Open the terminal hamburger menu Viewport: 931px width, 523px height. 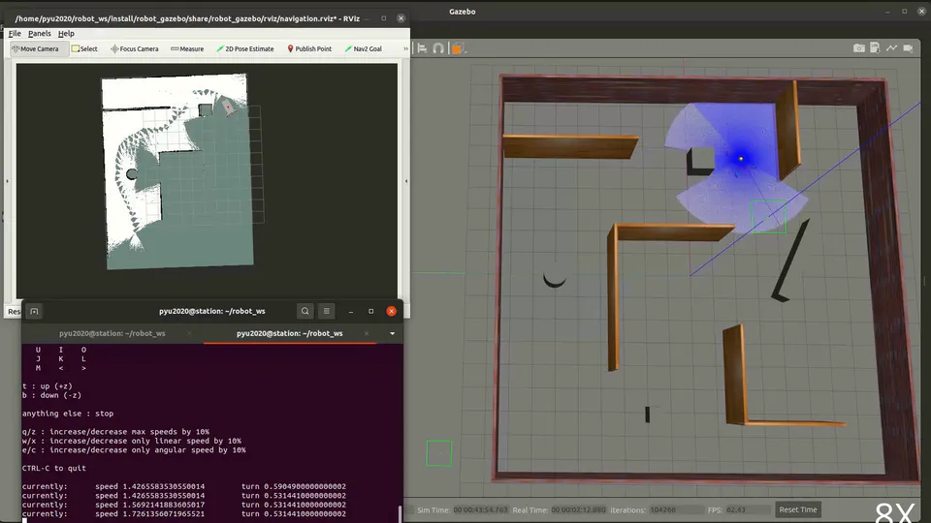pos(326,311)
